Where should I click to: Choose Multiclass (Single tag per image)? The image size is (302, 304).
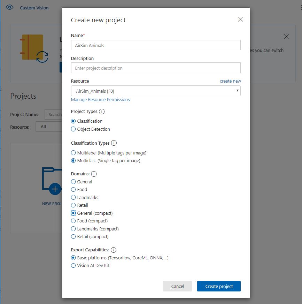[73, 160]
